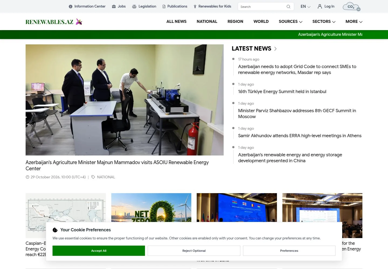Screen dimensions: 388x269
Task: Click the NATIONAL tag under headline
Action: (x=106, y=177)
